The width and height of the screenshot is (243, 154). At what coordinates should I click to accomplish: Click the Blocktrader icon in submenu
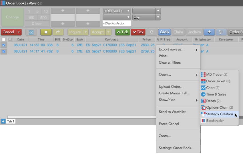coord(203,121)
